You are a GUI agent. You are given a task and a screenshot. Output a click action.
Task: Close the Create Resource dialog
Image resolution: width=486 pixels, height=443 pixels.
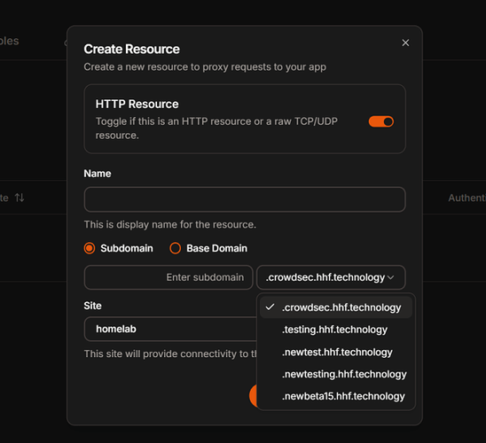(x=405, y=43)
